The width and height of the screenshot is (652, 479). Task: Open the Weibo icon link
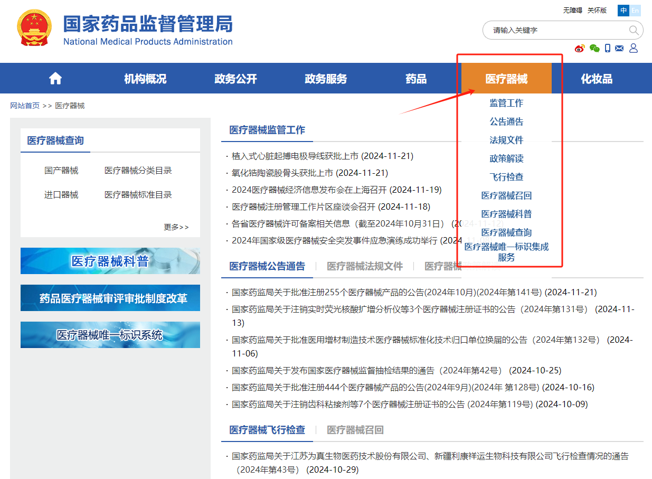[580, 49]
